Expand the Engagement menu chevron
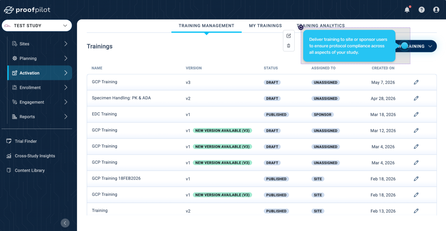 tap(66, 102)
